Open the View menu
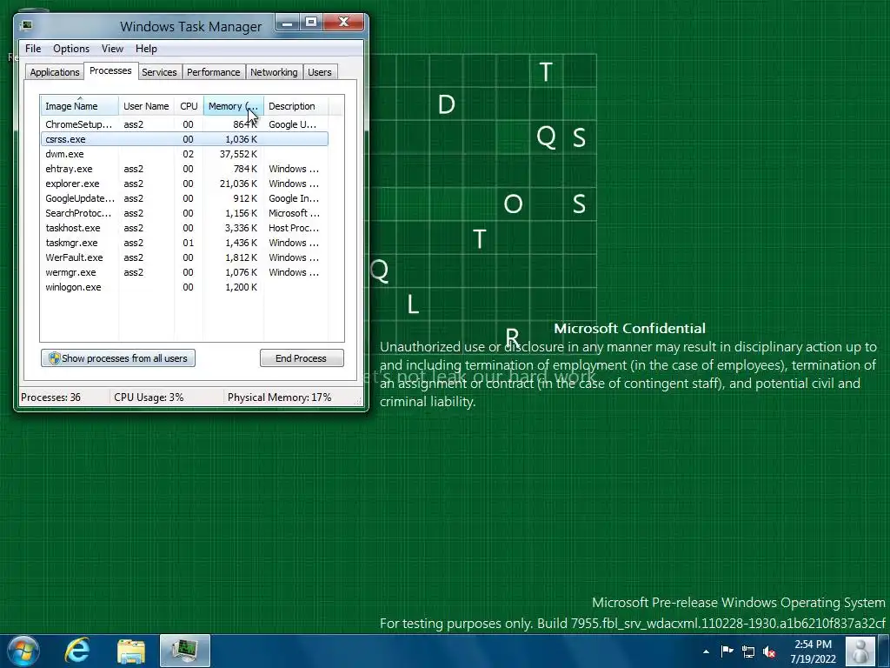Viewport: 890px width, 668px height. [112, 49]
